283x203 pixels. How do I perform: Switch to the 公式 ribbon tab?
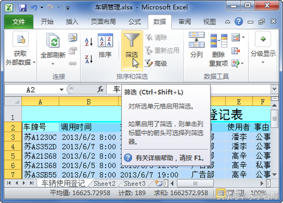[x=135, y=22]
